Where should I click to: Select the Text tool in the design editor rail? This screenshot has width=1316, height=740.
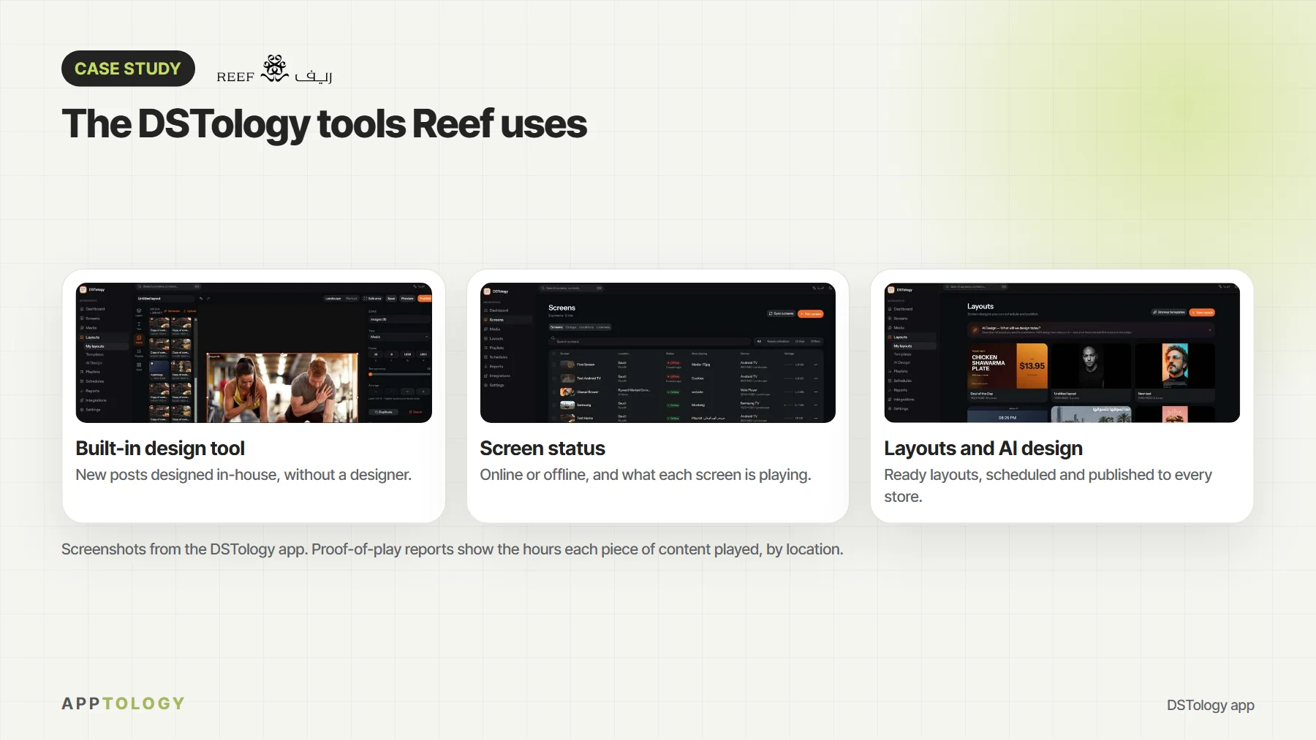click(139, 325)
